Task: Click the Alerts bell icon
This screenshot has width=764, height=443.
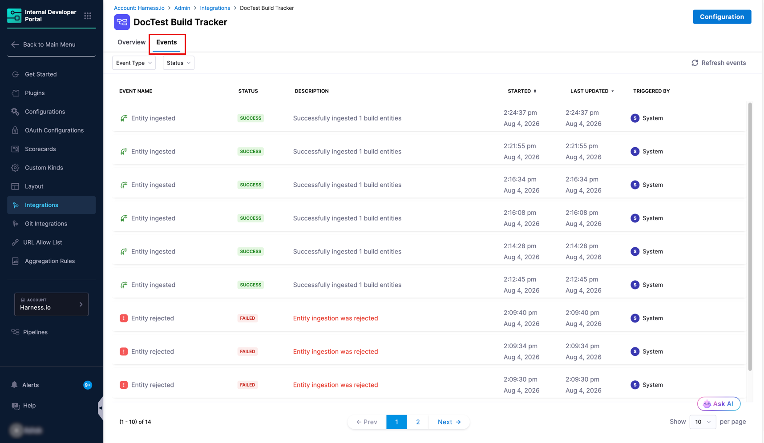Action: click(15, 385)
